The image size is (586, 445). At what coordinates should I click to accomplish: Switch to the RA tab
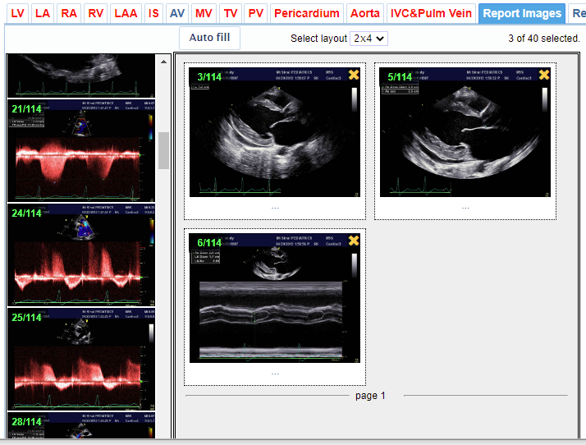click(69, 13)
